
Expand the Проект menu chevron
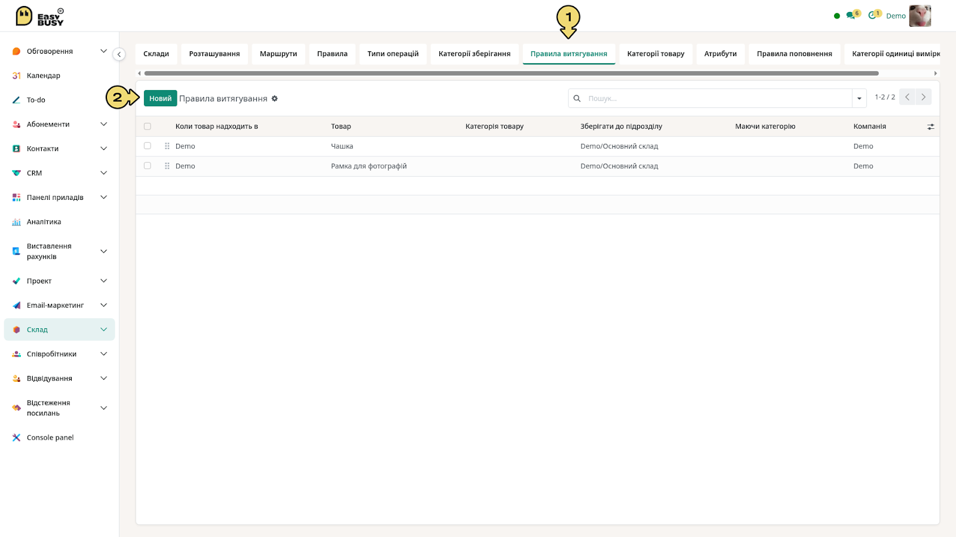coord(103,281)
